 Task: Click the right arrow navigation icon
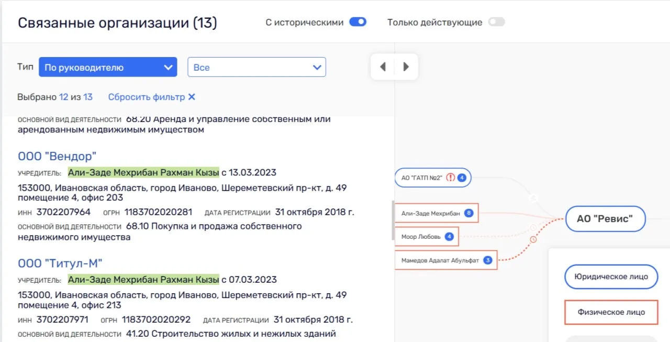coord(406,67)
